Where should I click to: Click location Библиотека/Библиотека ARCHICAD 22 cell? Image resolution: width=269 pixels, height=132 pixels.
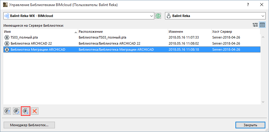pyautogui.click(x=109, y=43)
